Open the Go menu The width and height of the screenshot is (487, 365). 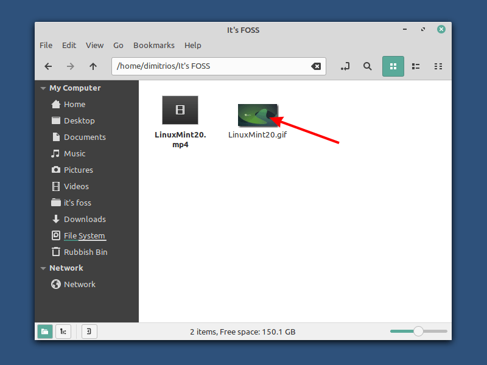[118, 45]
